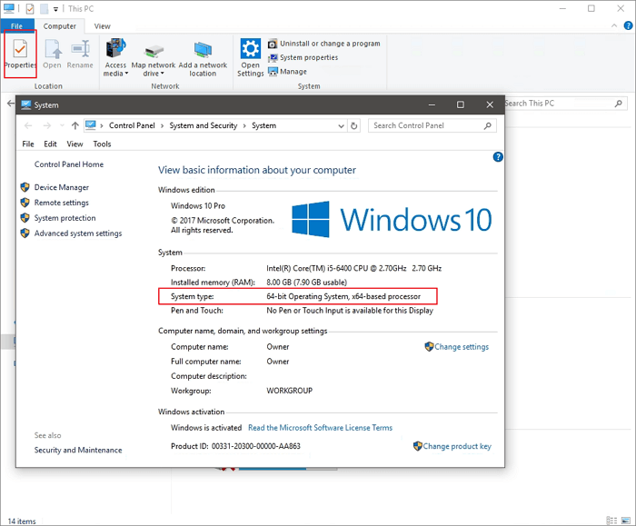Screen dimensions: 636x526
Task: Click the Search Control Panel magnifier icon
Action: pyautogui.click(x=488, y=125)
